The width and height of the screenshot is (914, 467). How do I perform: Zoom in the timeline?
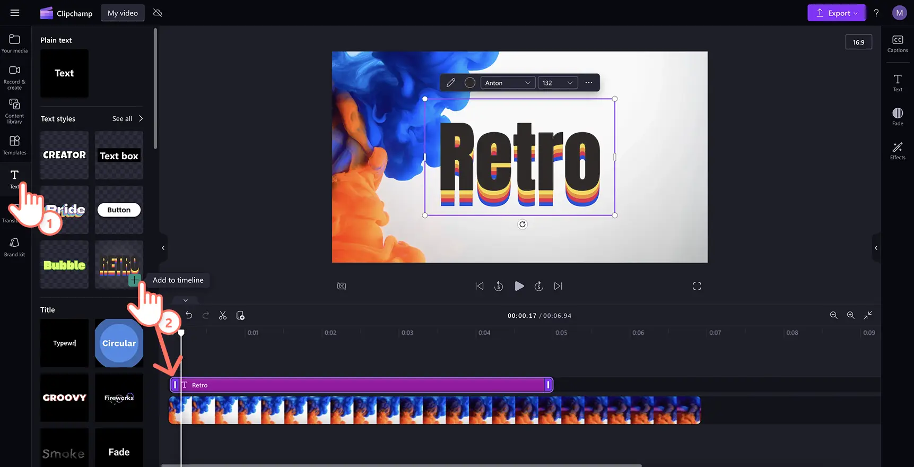click(851, 315)
